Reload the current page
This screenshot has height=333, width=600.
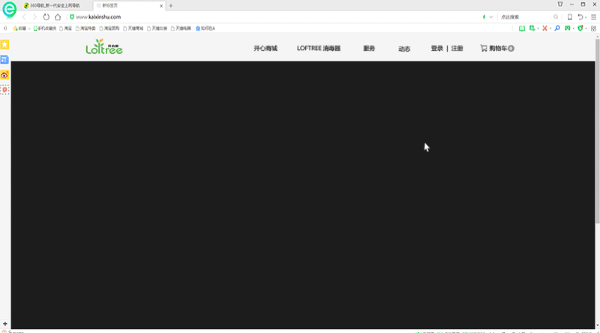[x=46, y=16]
